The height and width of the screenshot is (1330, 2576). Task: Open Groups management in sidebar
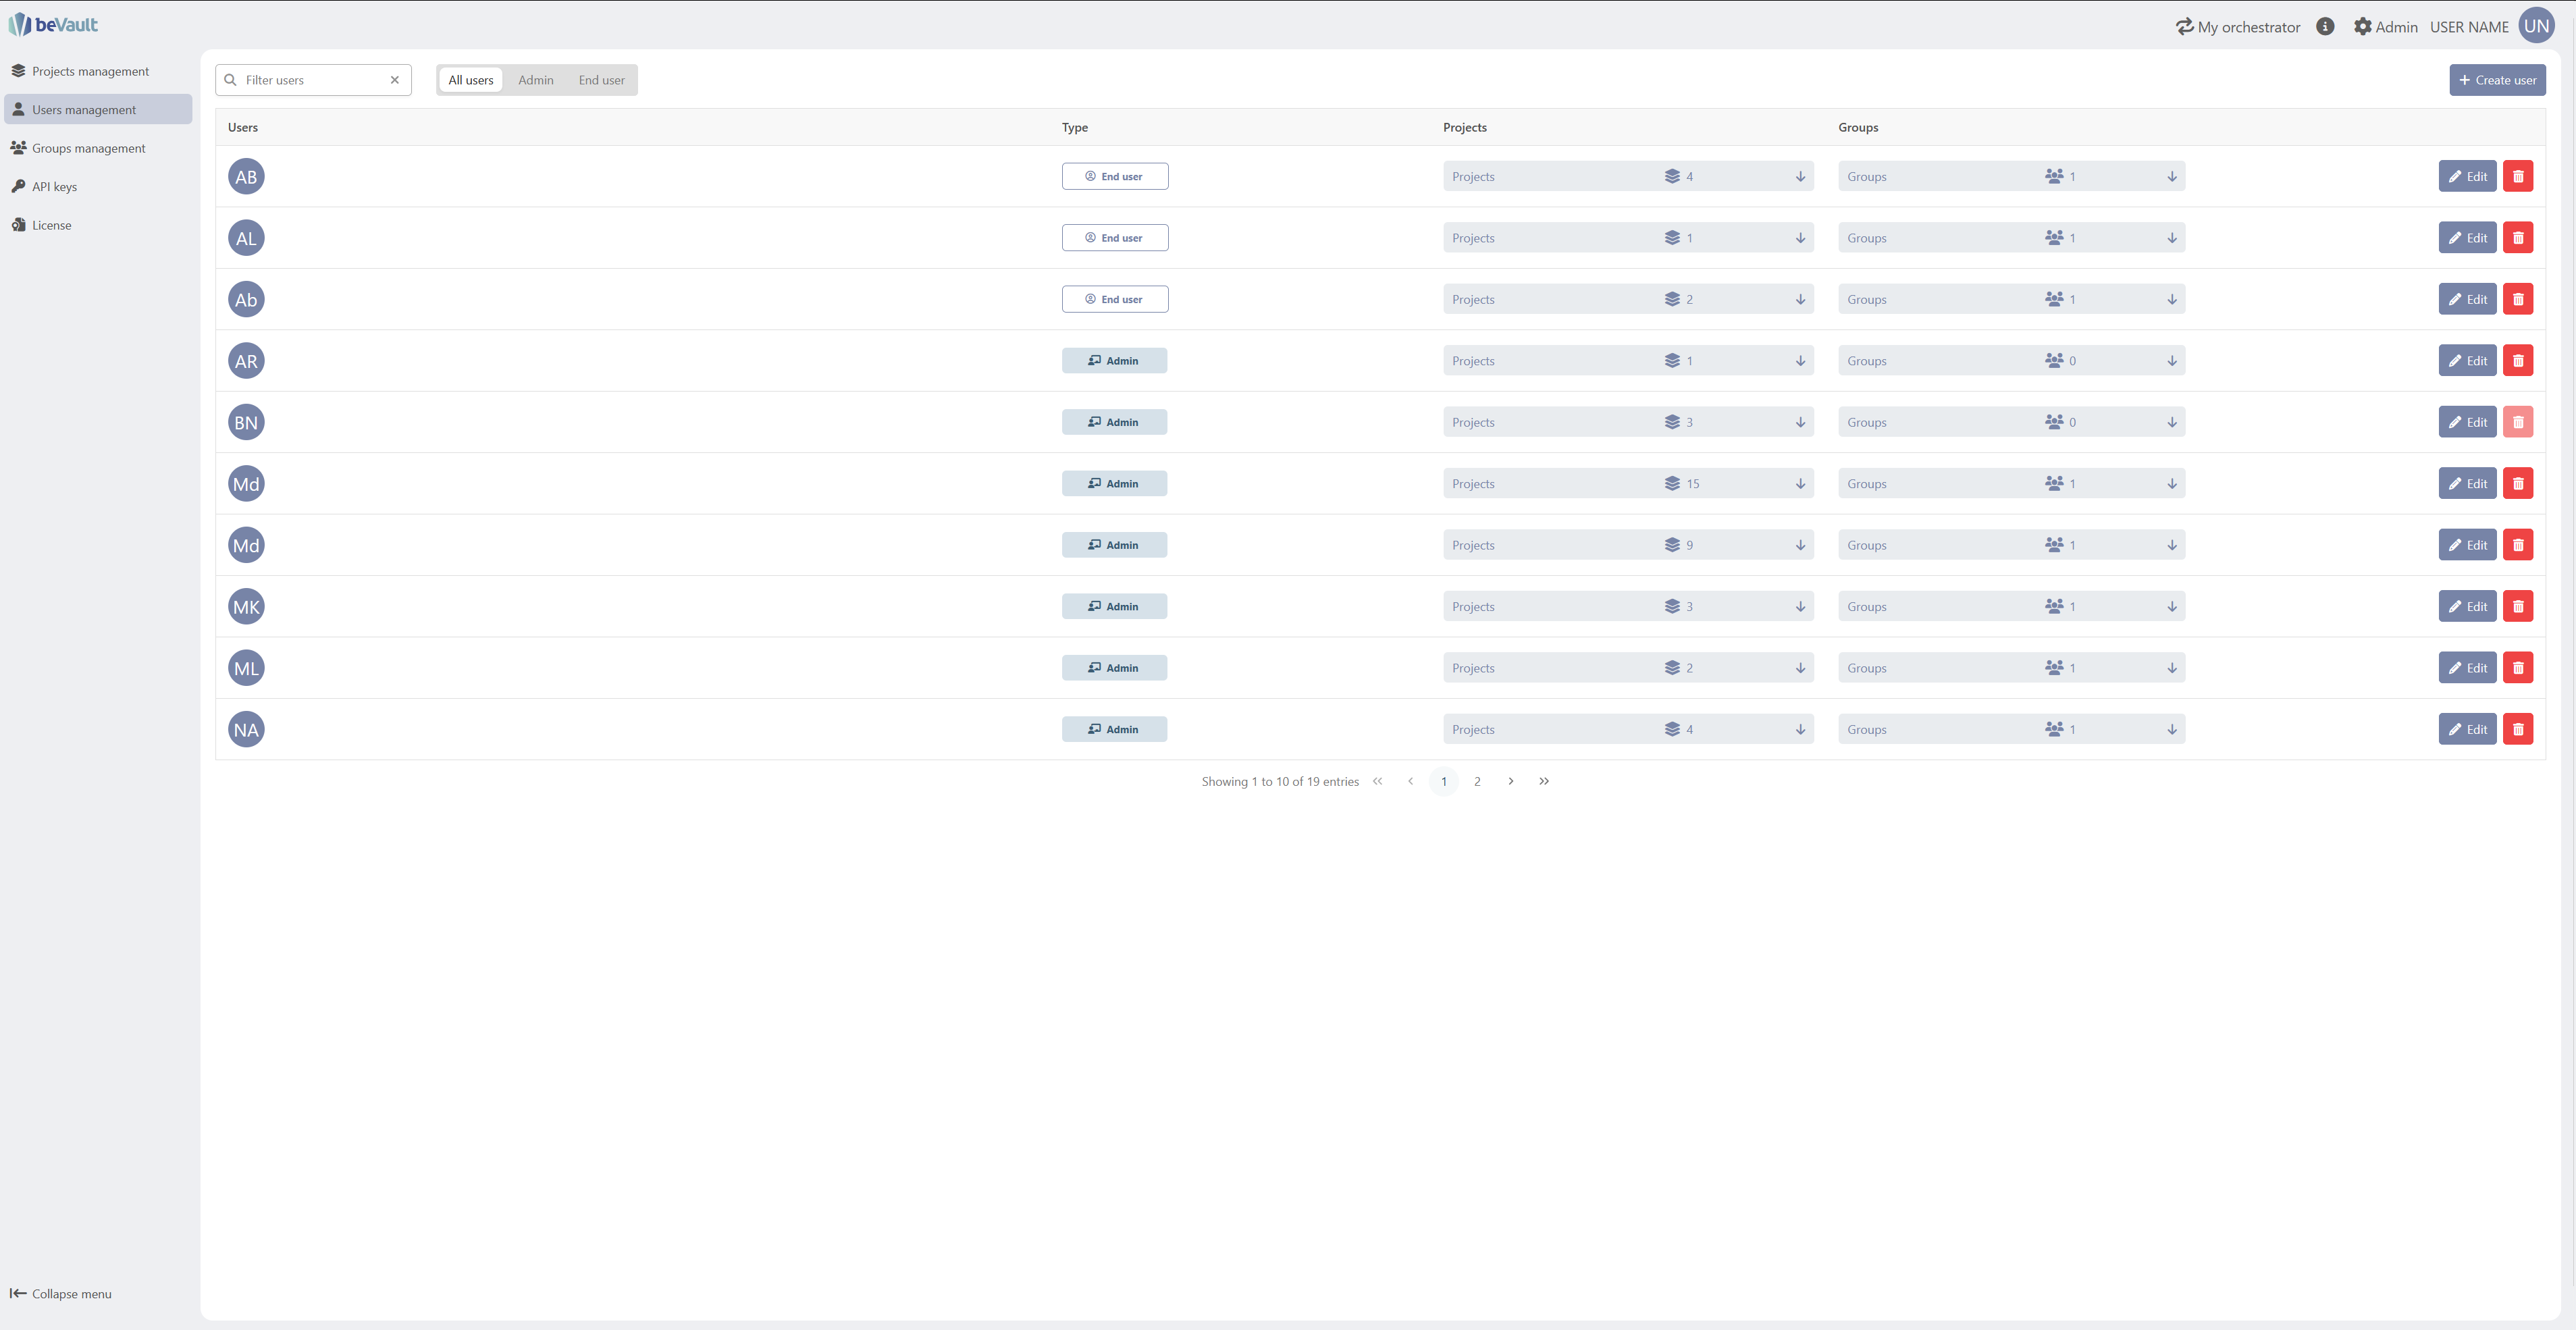pyautogui.click(x=88, y=148)
